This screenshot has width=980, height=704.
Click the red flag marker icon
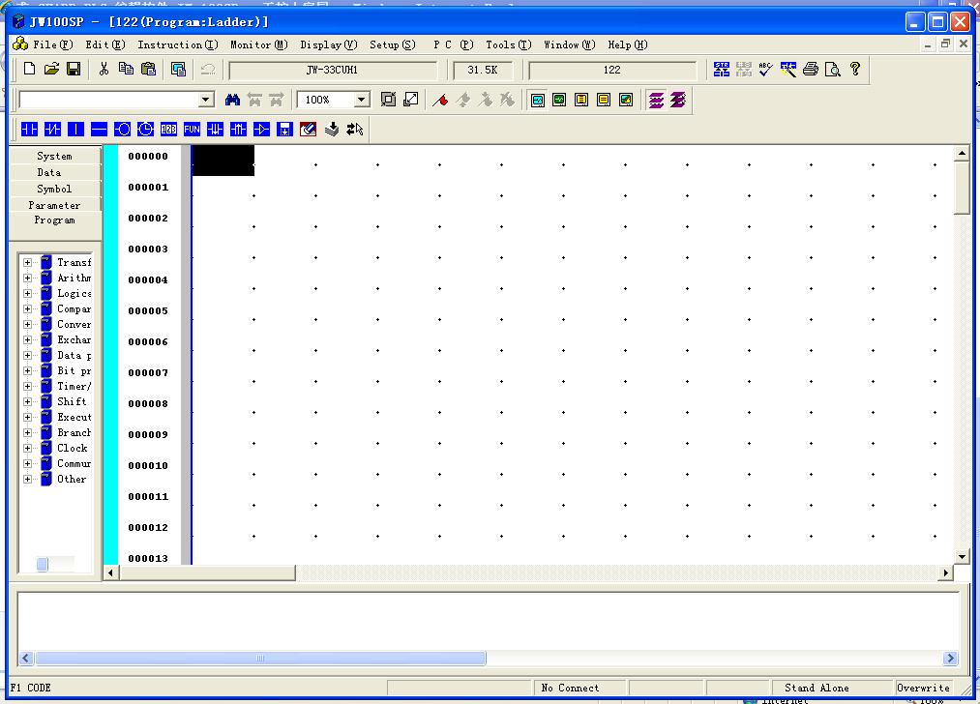[x=440, y=100]
